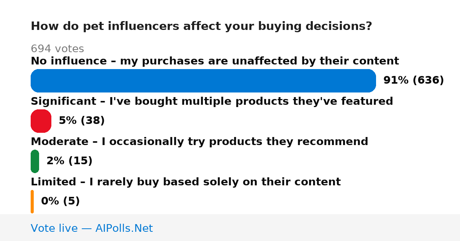The height and width of the screenshot is (241, 460).
Task: Select the Moderate option label
Action: (199, 142)
